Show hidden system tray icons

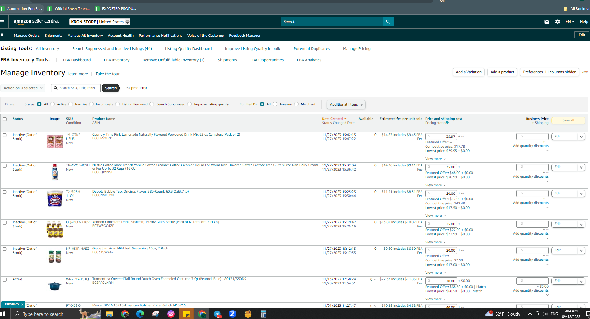(530, 314)
